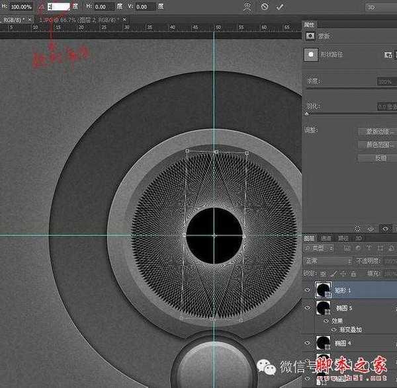Hide the 矩形 1 layer
This screenshot has width=397, height=388.
click(x=308, y=290)
